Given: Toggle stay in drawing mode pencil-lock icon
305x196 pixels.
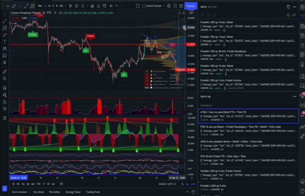Looking at the screenshot, I should coord(5,95).
